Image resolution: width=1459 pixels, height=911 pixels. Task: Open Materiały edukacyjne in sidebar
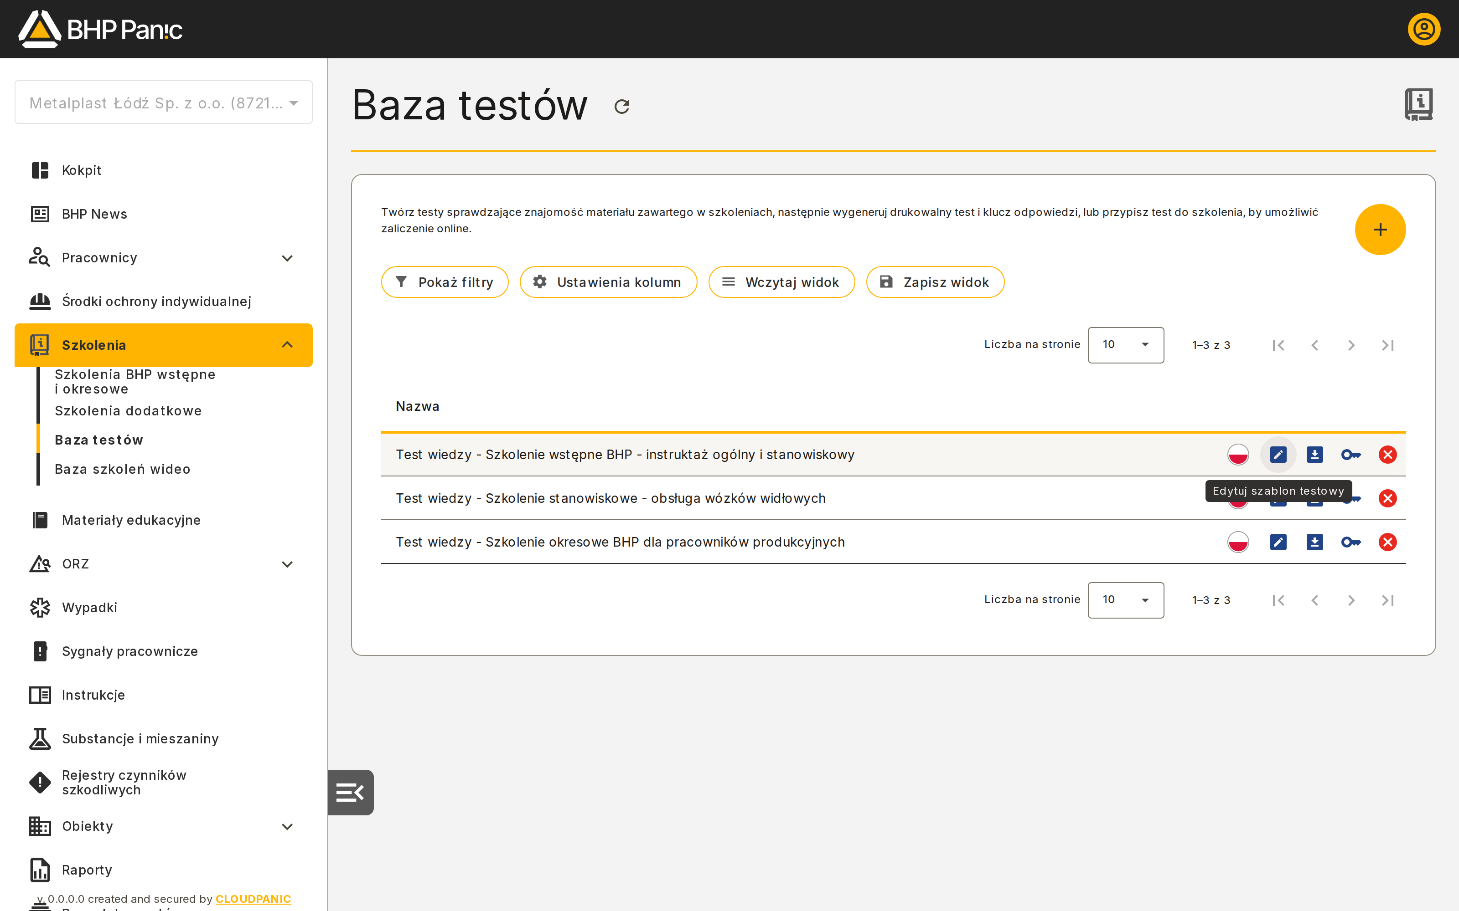(163, 520)
